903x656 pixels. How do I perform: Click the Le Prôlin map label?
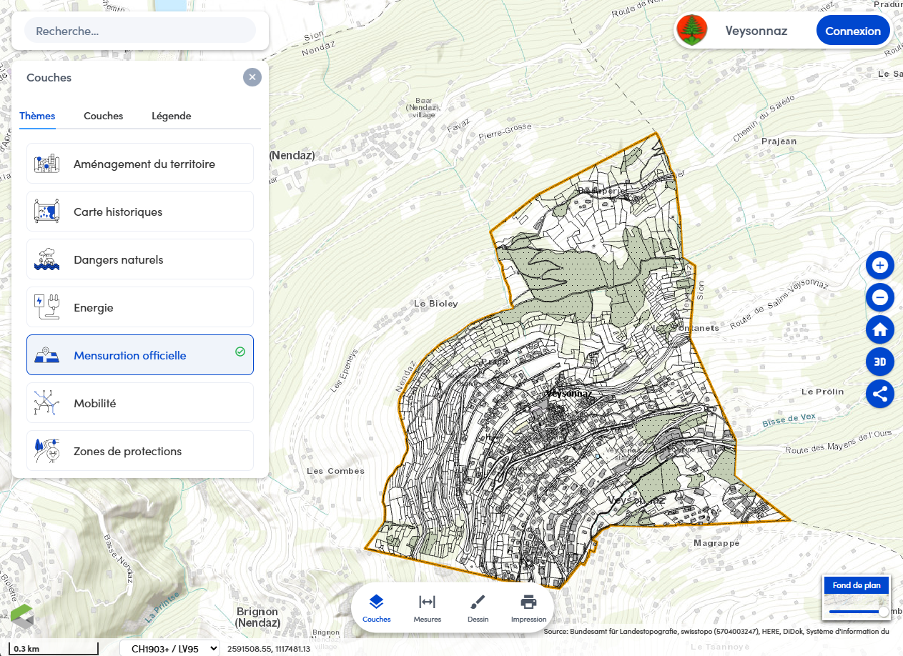pyautogui.click(x=823, y=392)
